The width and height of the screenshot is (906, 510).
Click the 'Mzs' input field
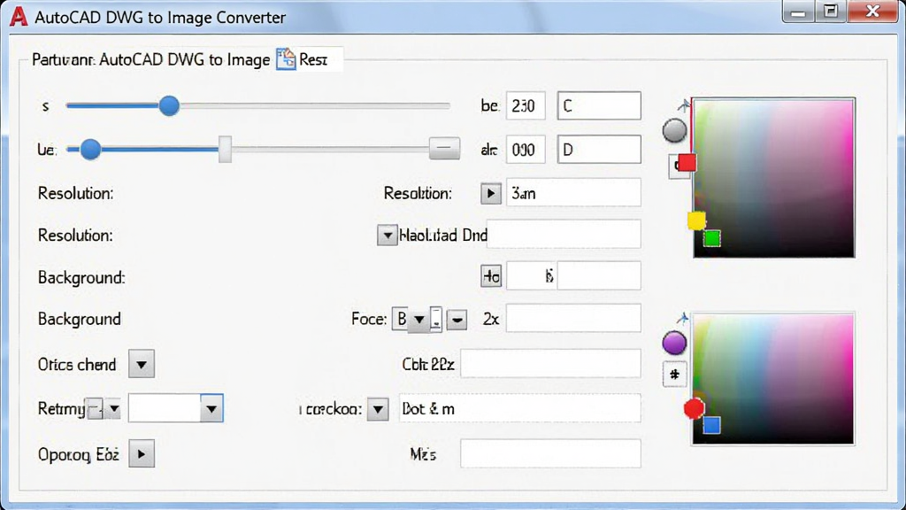(550, 453)
